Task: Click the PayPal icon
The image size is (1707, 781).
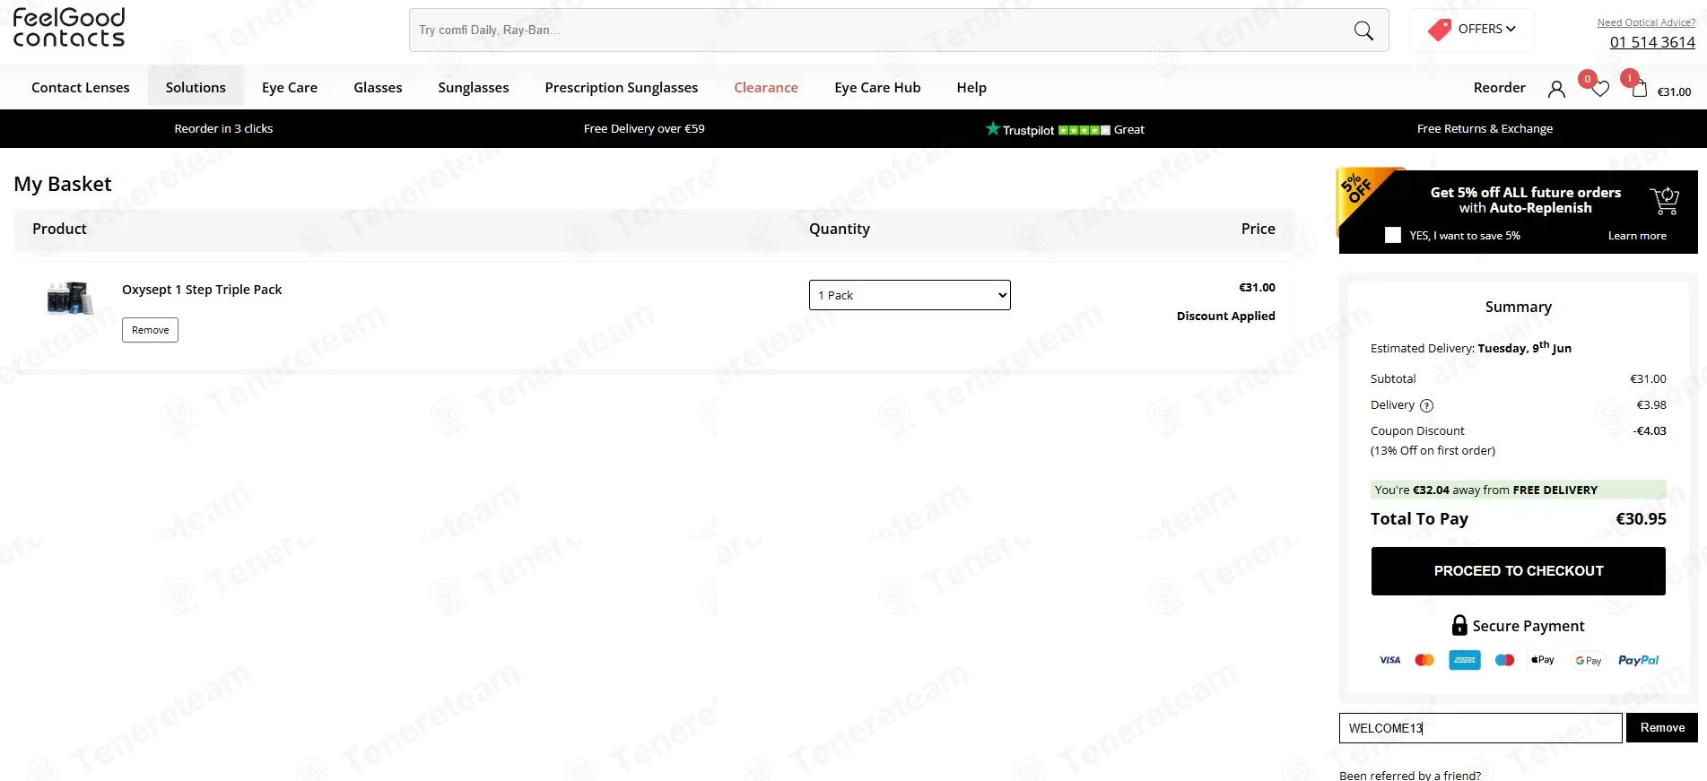Action: point(1638,660)
